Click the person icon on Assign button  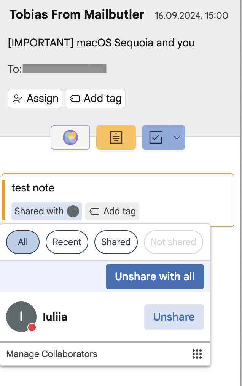pyautogui.click(x=18, y=99)
